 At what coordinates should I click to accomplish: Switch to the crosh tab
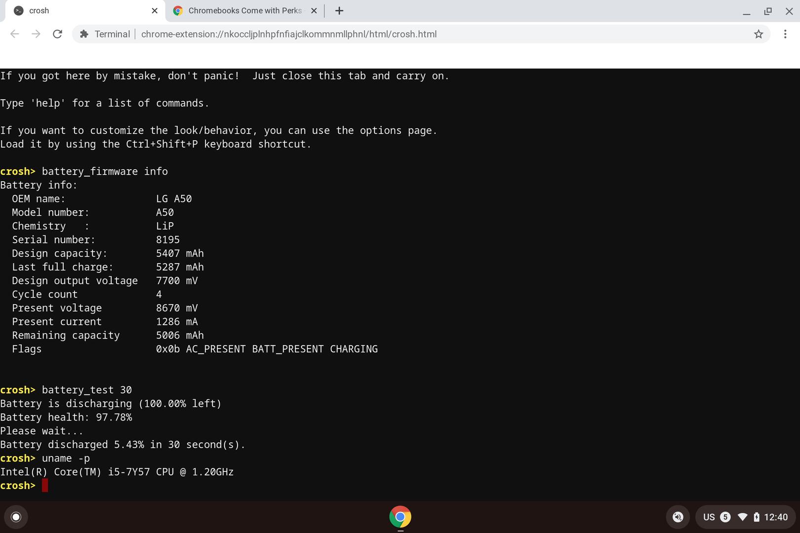(84, 11)
